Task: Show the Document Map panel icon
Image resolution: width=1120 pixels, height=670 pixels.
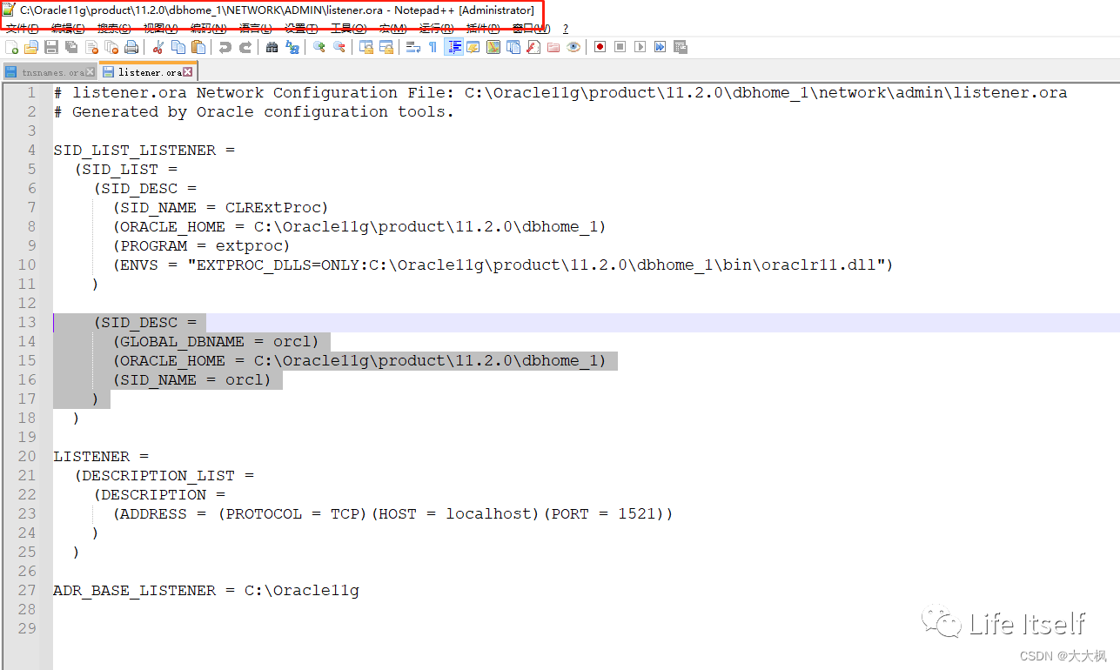Action: [493, 47]
